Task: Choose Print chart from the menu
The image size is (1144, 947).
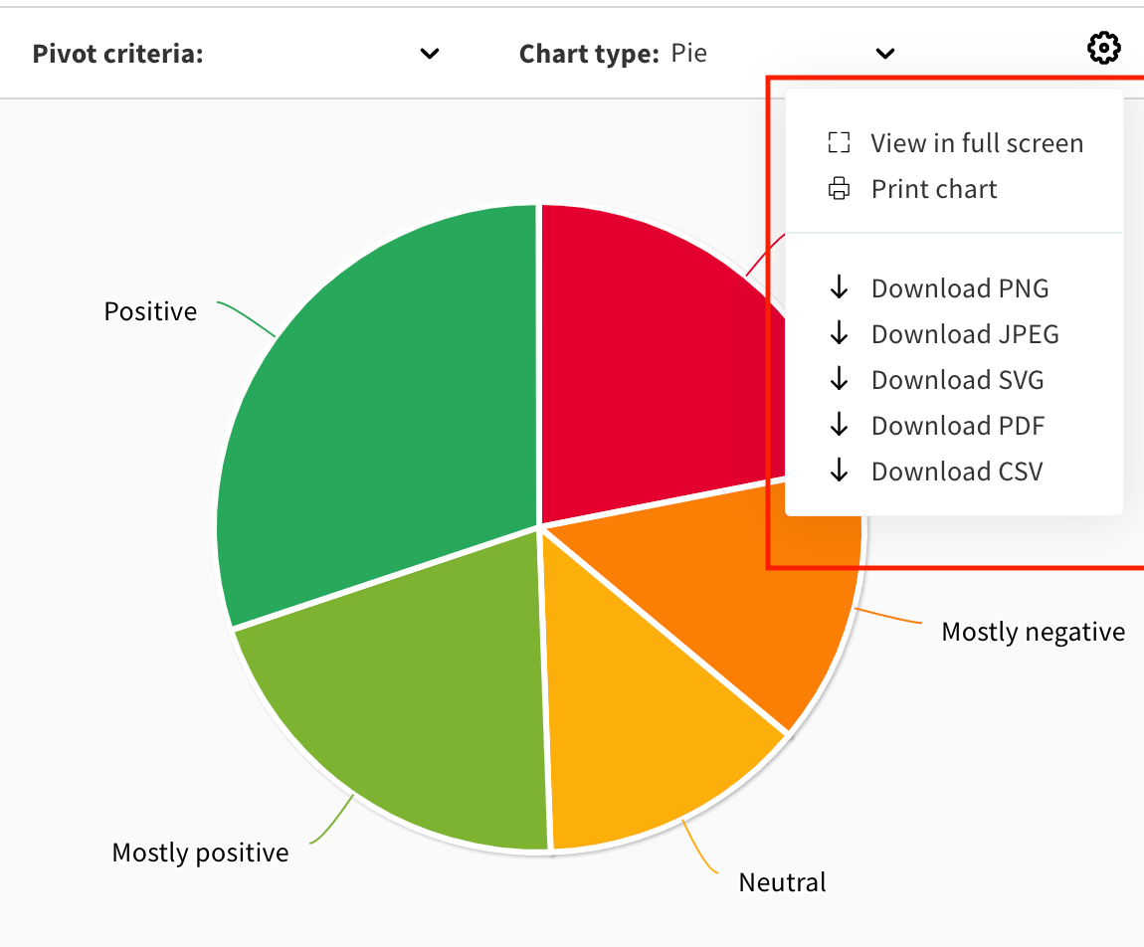Action: (933, 189)
